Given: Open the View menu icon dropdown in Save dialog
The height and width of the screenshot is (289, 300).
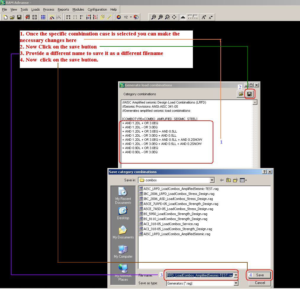Looking at the screenshot, I should coord(243,180).
